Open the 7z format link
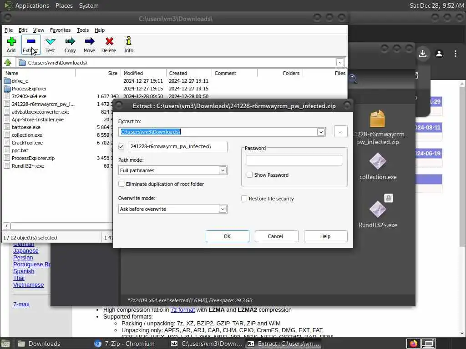This screenshot has height=349, width=466. (182, 310)
